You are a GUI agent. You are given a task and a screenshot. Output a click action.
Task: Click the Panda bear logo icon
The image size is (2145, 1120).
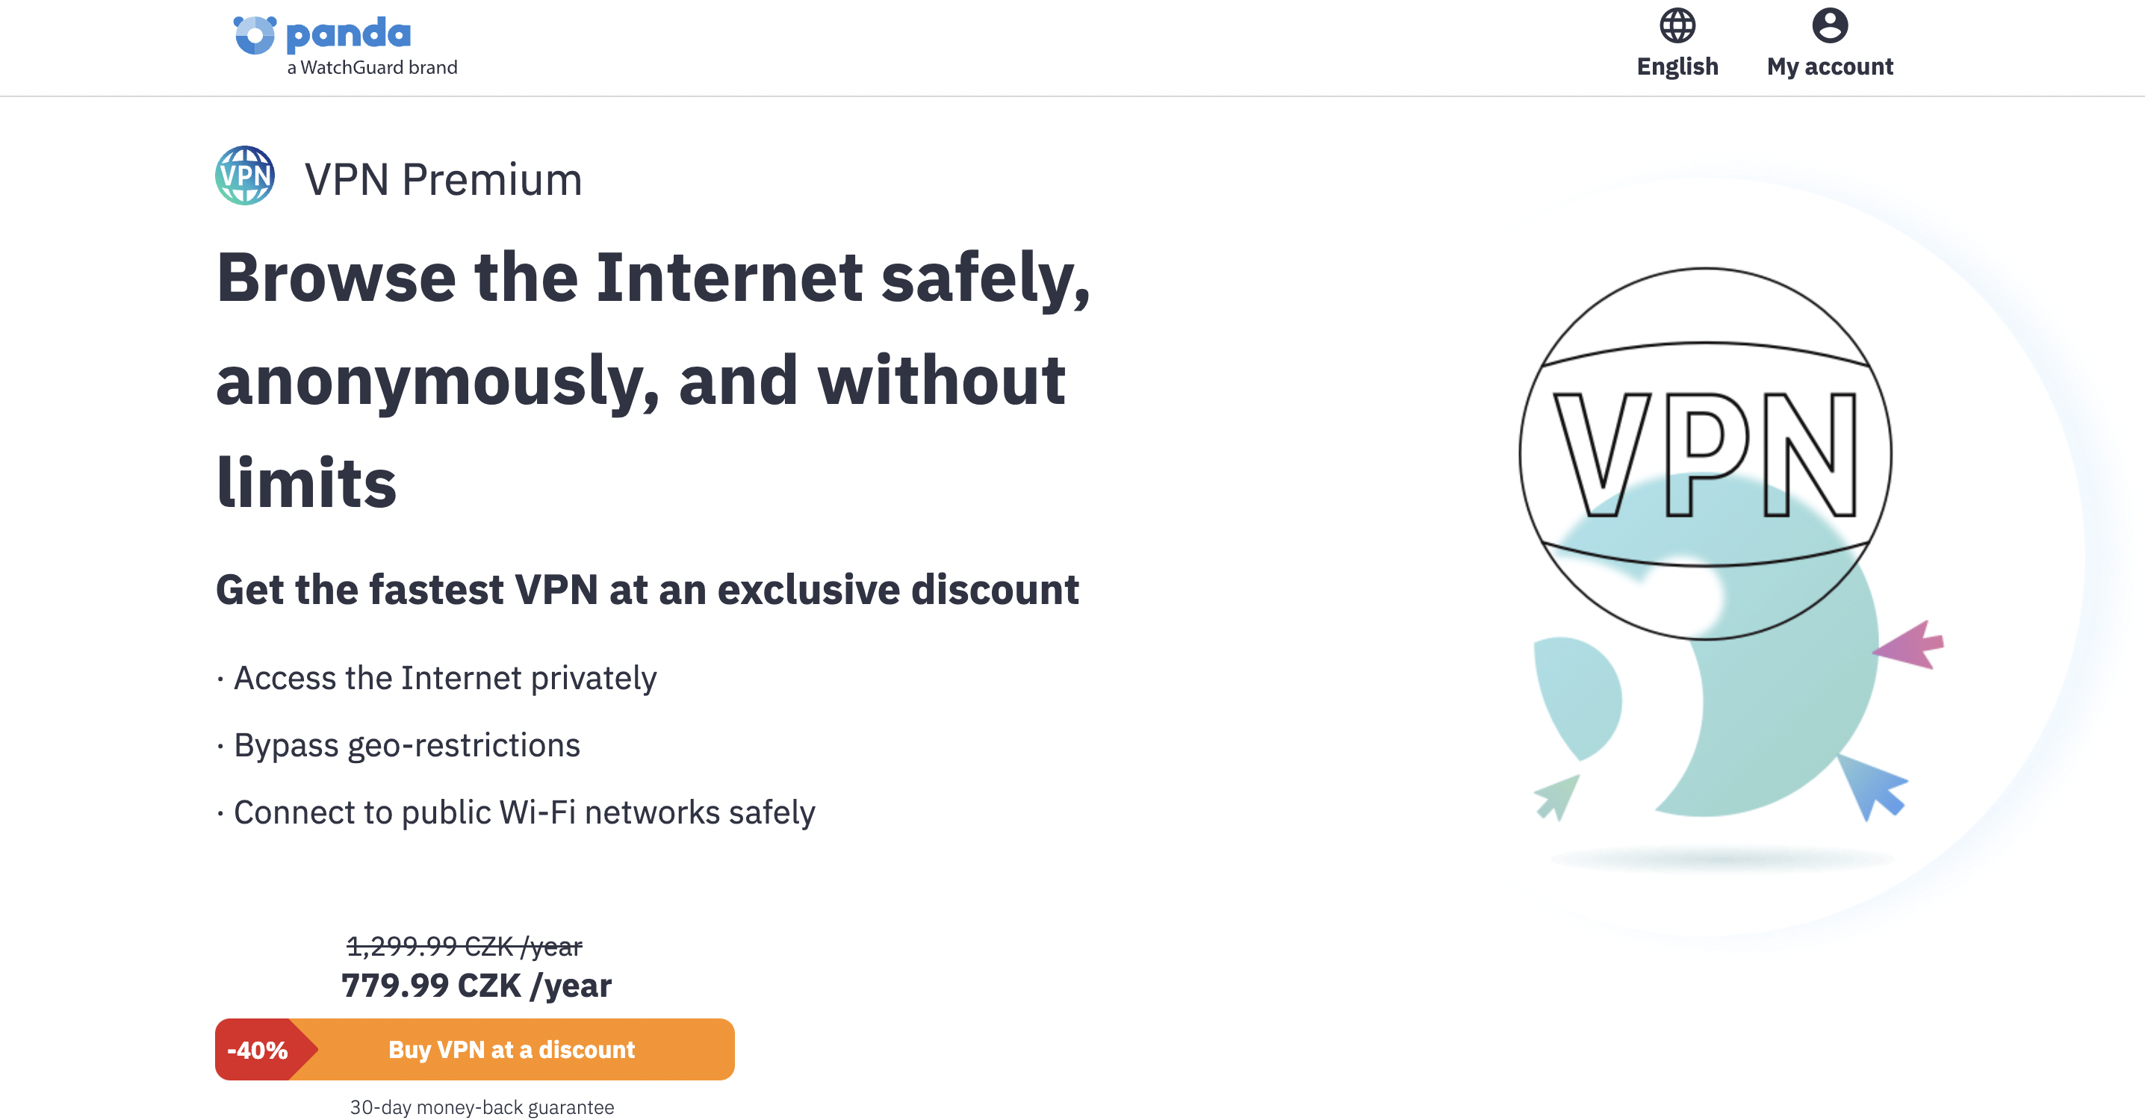click(254, 35)
